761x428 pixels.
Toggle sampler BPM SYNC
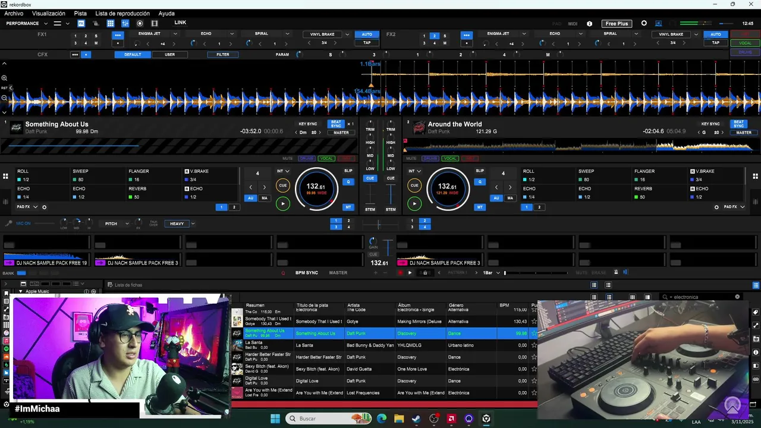(x=307, y=273)
